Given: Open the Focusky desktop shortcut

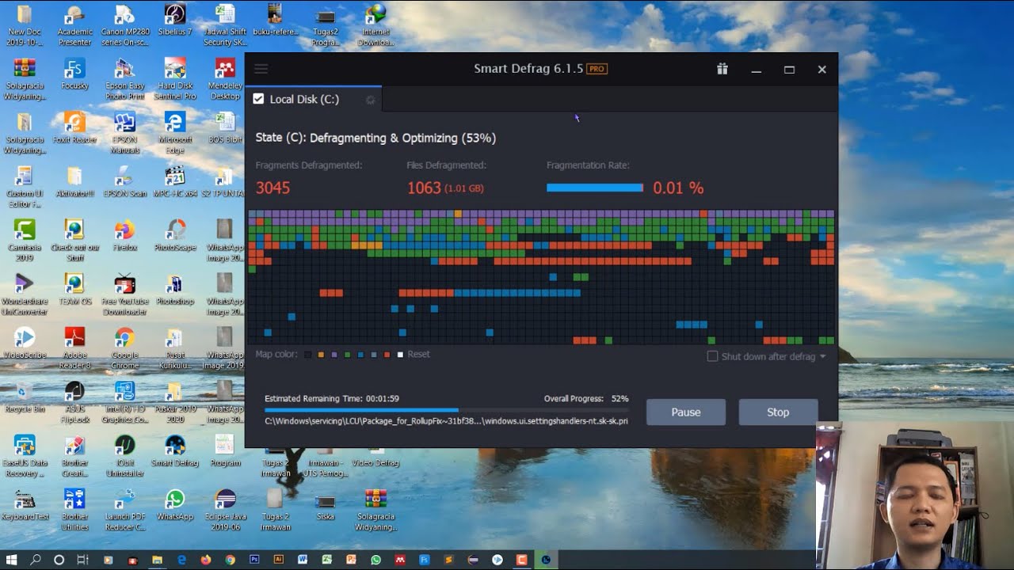Looking at the screenshot, I should pyautogui.click(x=74, y=74).
